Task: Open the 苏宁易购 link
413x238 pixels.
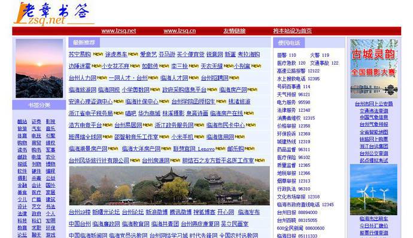Action: pos(80,54)
